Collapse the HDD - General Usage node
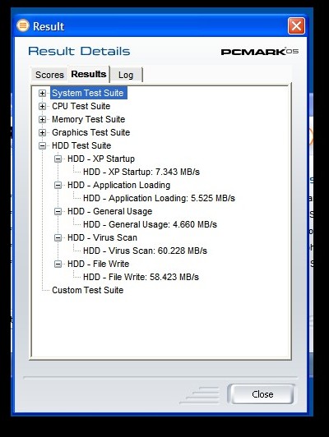 pyautogui.click(x=58, y=211)
